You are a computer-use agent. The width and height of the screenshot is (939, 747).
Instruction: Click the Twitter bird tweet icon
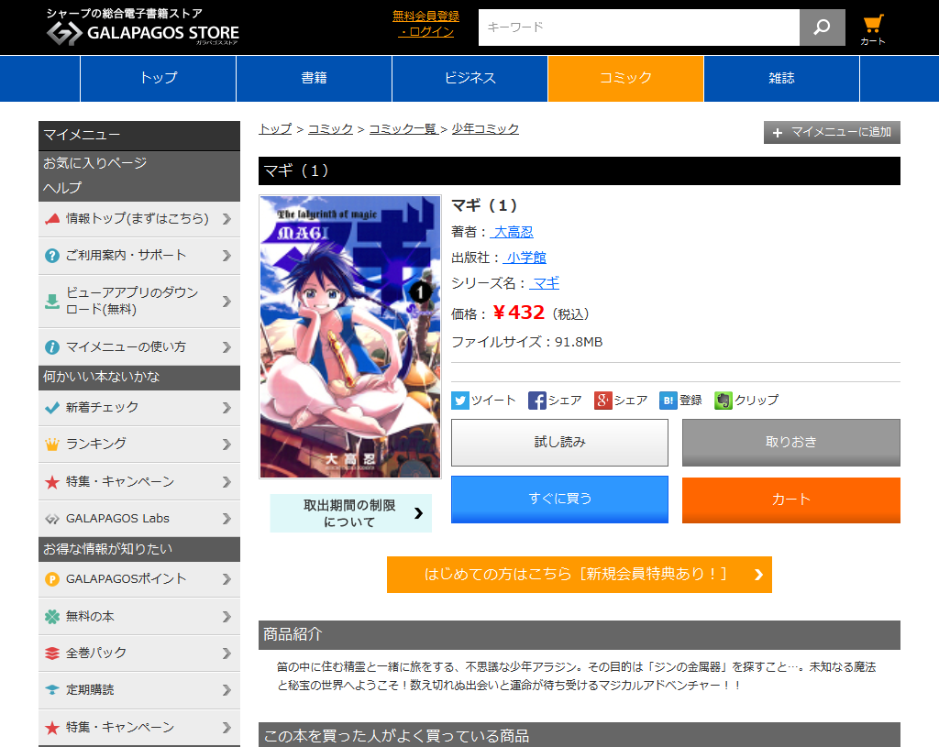pos(460,400)
